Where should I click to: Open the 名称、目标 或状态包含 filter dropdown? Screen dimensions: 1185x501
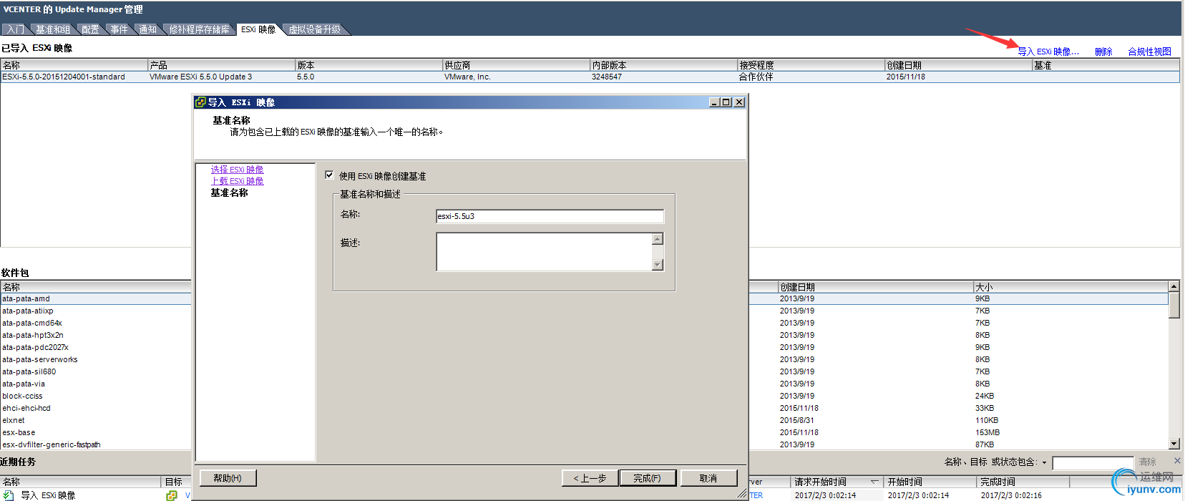(1044, 462)
